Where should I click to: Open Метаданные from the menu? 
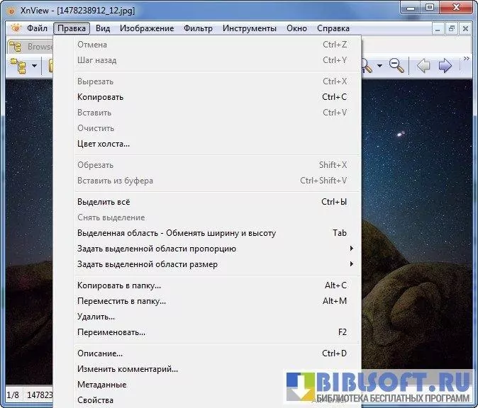[x=101, y=385]
